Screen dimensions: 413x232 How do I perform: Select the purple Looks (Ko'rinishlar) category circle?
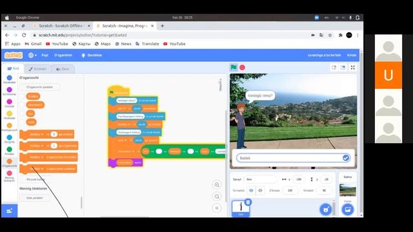(10, 90)
